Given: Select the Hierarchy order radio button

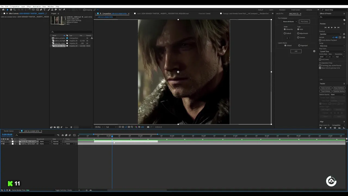Looking at the screenshot, I should coord(285,29).
